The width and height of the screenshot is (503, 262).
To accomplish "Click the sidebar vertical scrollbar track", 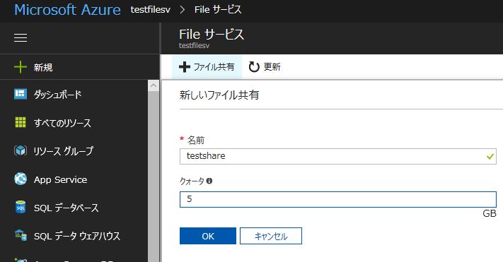I will tap(154, 176).
